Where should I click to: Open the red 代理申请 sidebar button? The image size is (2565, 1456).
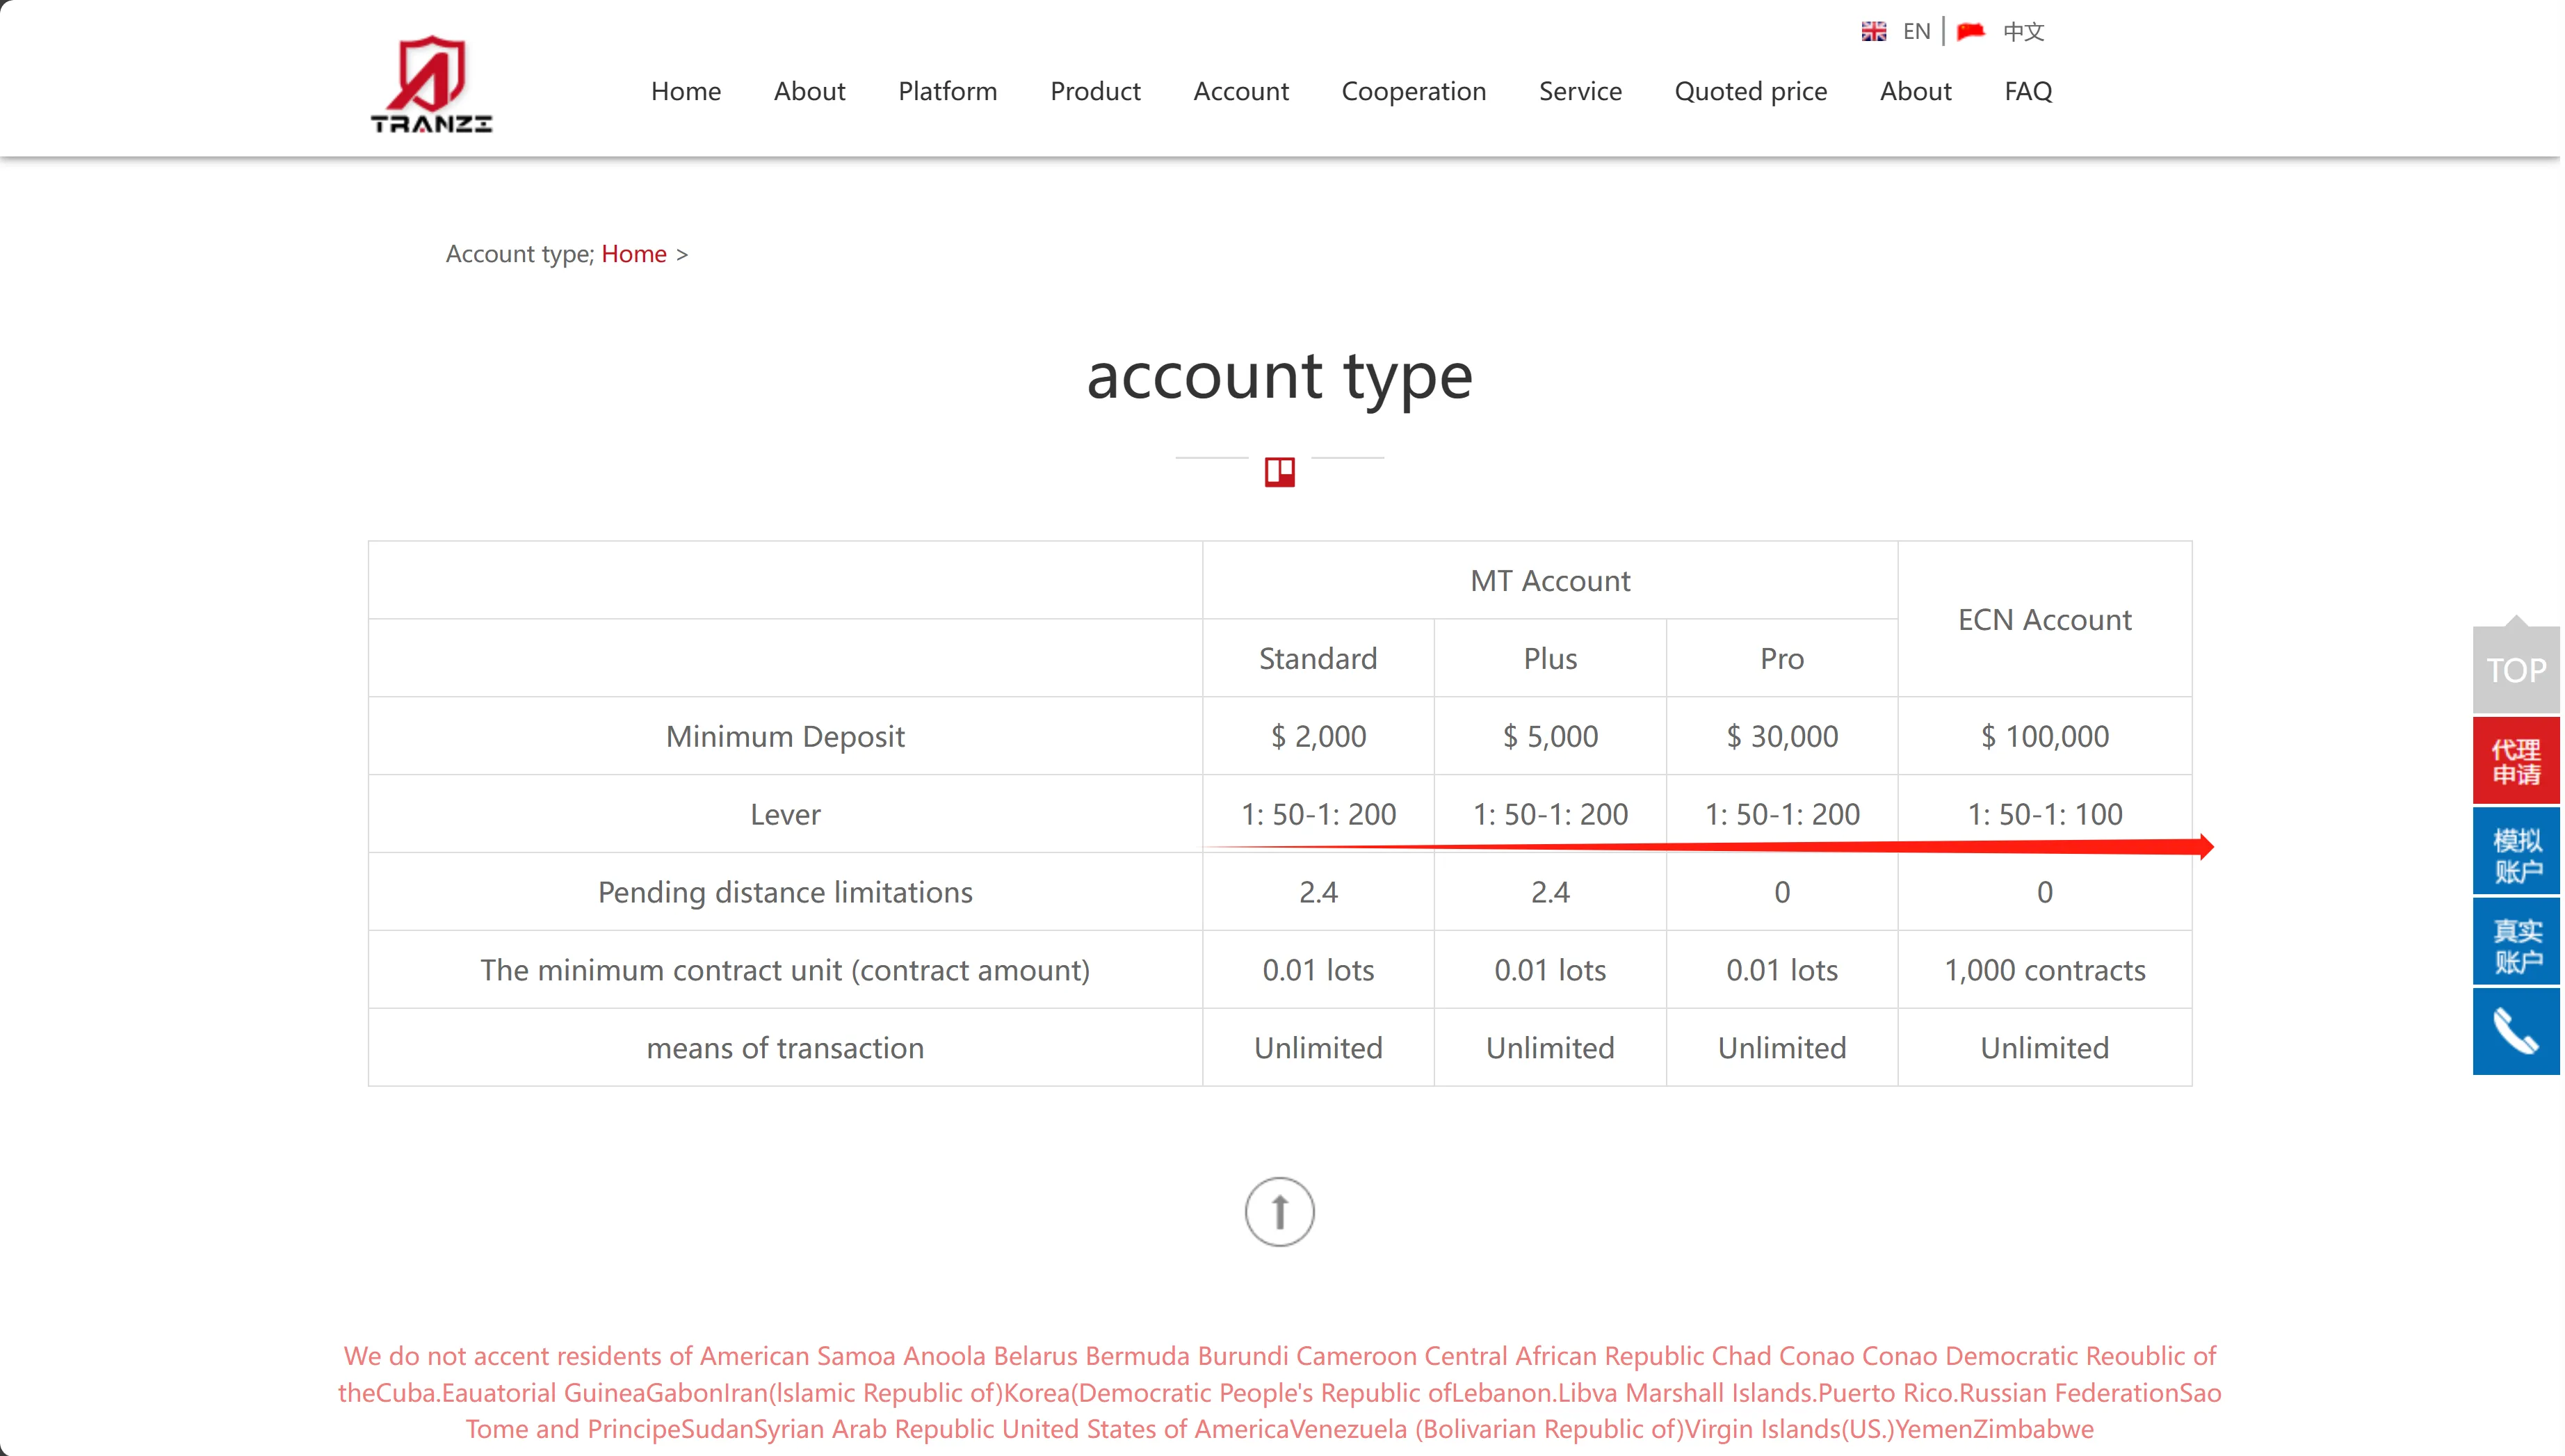2515,761
